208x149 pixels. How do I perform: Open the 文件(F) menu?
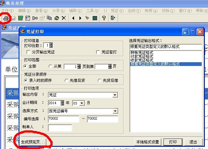pos(8,11)
